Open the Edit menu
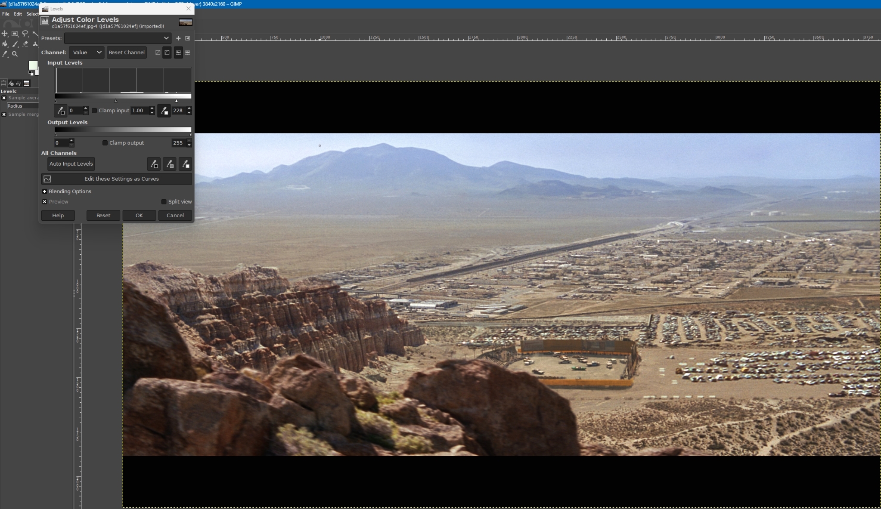This screenshot has width=881, height=509. (x=18, y=14)
